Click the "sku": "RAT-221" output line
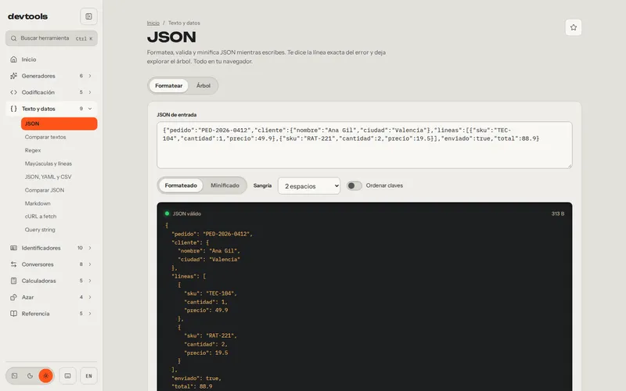This screenshot has height=391, width=626. click(x=210, y=335)
